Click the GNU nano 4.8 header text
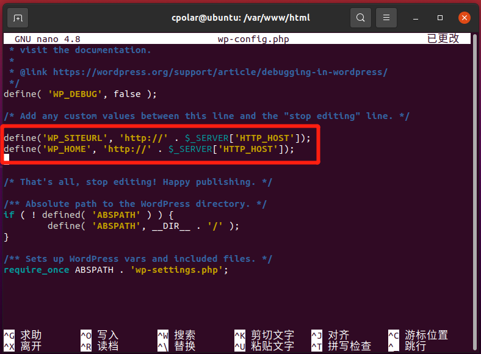481x354 pixels. point(48,39)
